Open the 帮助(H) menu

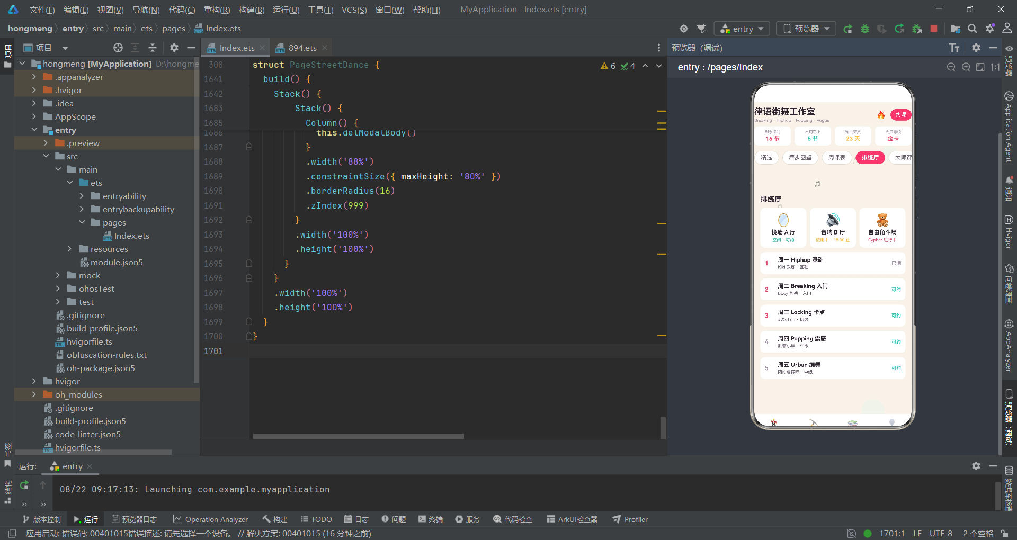click(426, 10)
